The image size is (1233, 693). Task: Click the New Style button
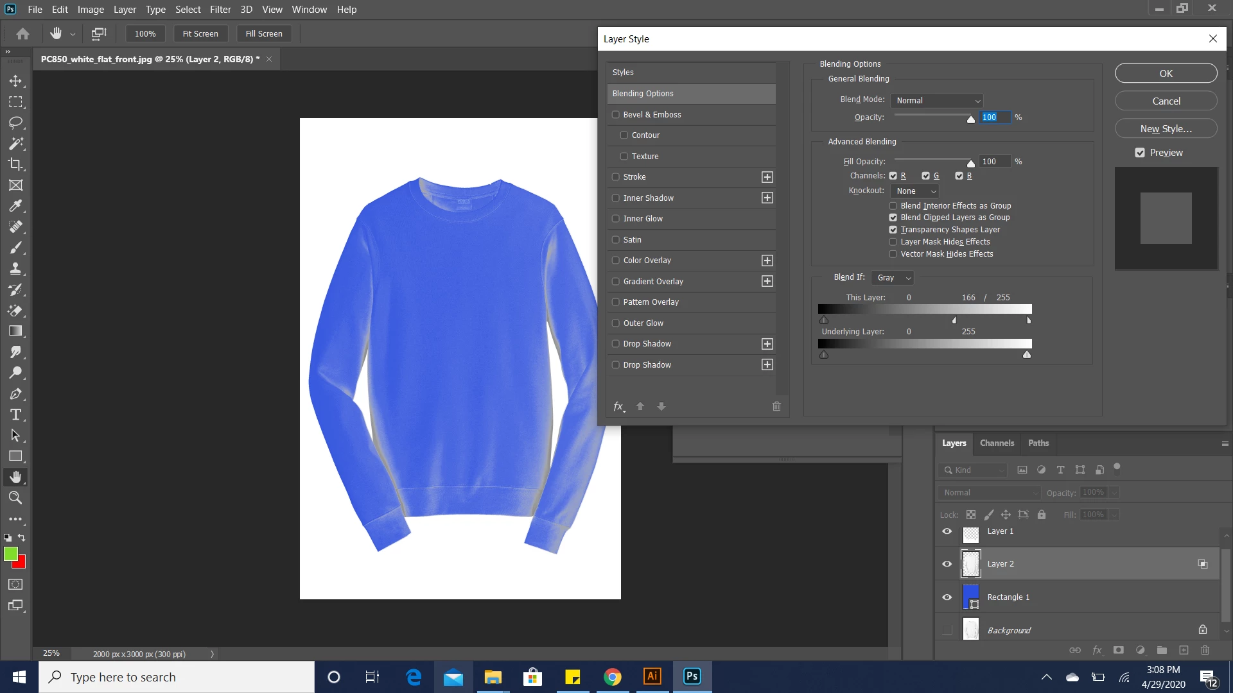tap(1166, 129)
